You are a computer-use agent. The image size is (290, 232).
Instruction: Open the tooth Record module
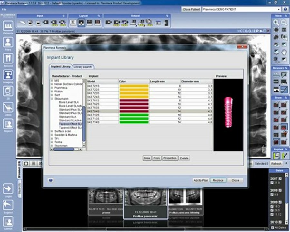point(8,58)
